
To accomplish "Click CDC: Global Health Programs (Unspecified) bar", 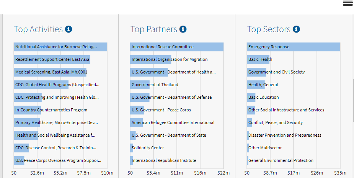I will click(x=41, y=85).
